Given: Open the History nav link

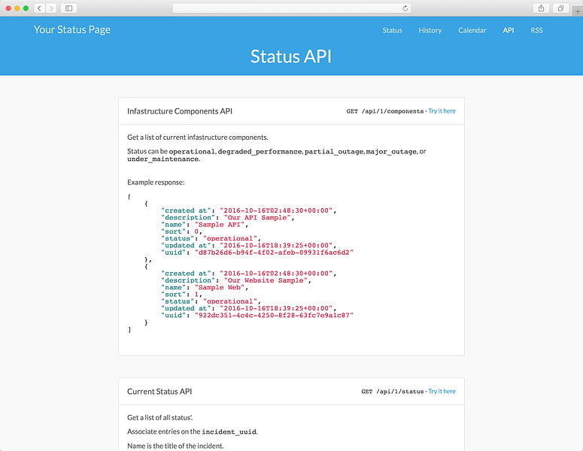Looking at the screenshot, I should point(430,31).
